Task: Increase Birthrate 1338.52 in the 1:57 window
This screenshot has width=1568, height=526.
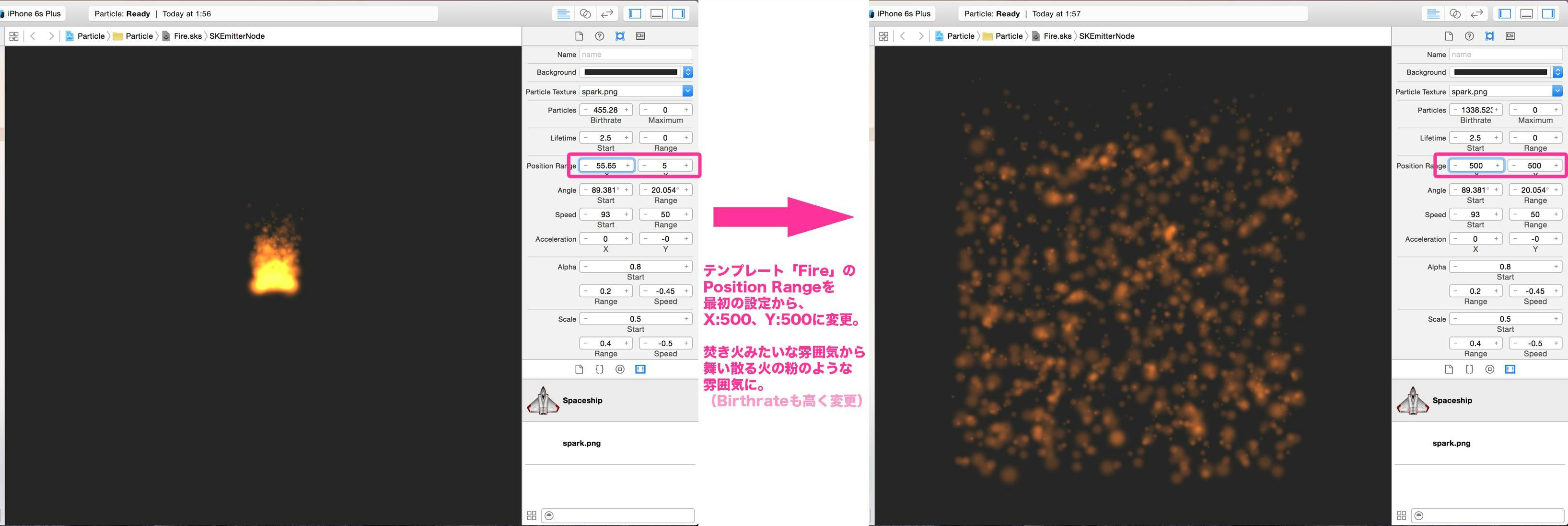Action: coord(1496,110)
